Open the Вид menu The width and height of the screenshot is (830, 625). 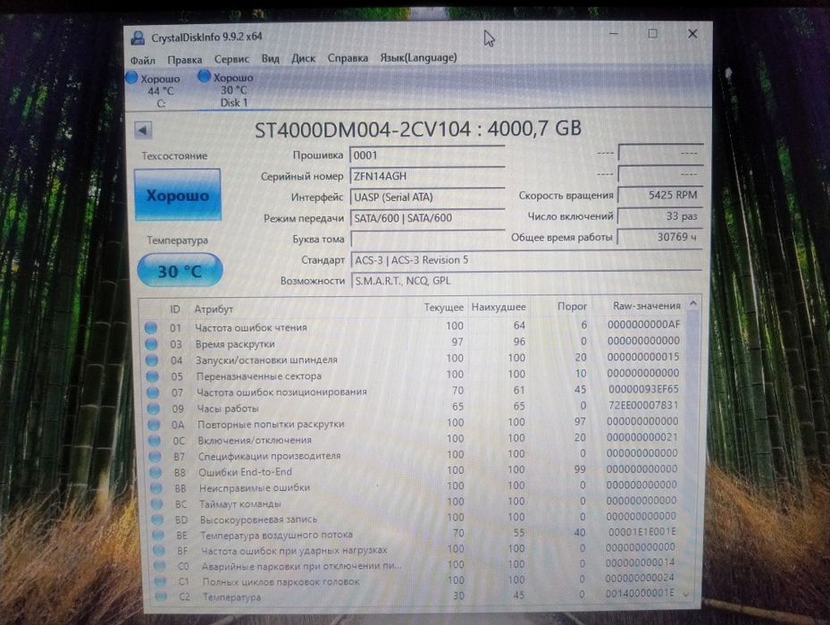coord(270,58)
